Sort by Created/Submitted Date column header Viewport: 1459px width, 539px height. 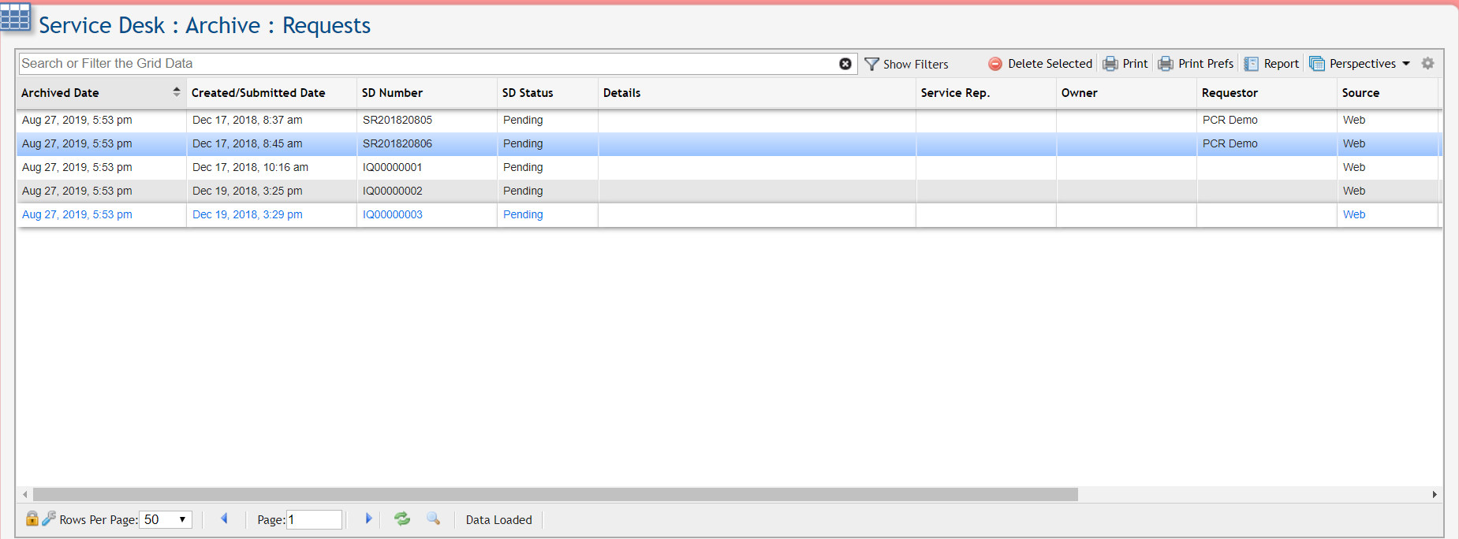coord(271,93)
